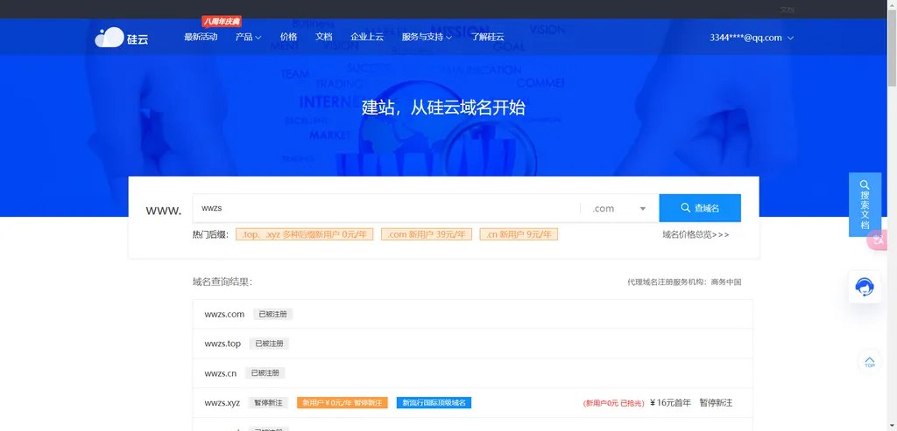Open the 文档 navigation item
Viewport: 897px width, 431px height.
(324, 37)
